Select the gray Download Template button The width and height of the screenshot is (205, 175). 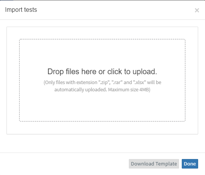[x=154, y=164]
